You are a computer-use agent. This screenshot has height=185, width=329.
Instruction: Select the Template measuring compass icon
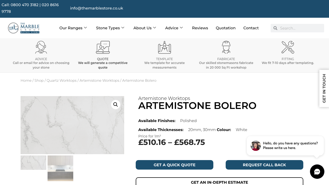pos(164,47)
